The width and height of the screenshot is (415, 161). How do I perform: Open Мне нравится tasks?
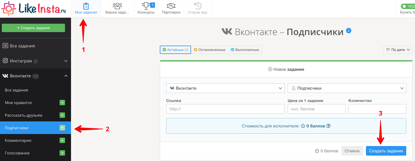(18, 103)
